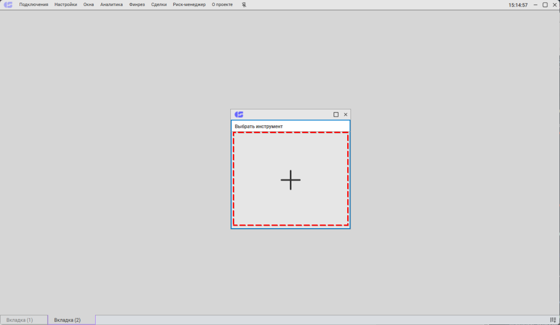Click the add-column icon in the bottom-right corner
Viewport: 560px width, 325px height.
point(552,320)
